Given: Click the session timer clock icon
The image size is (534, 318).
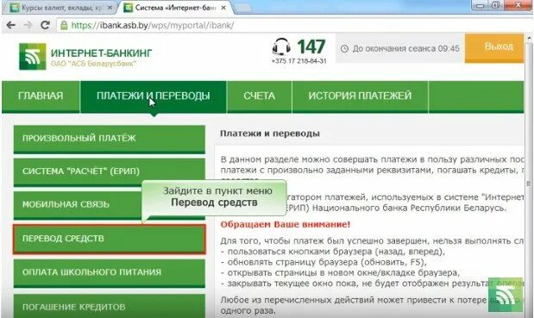Looking at the screenshot, I should (344, 48).
